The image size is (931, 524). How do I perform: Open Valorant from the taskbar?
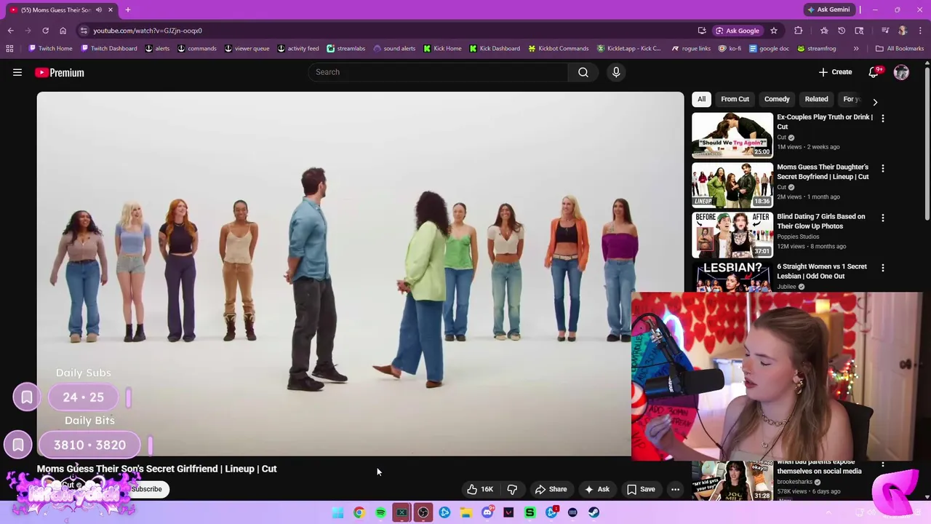tap(508, 512)
